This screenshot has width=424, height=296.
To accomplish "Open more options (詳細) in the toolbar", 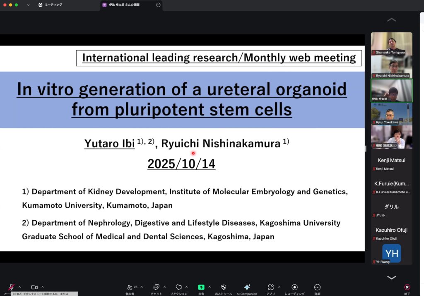I will tap(317, 287).
